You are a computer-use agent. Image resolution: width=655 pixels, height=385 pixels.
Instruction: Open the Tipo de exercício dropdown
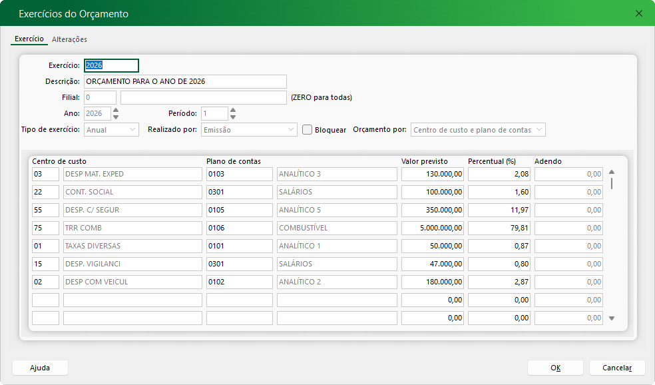pyautogui.click(x=111, y=130)
